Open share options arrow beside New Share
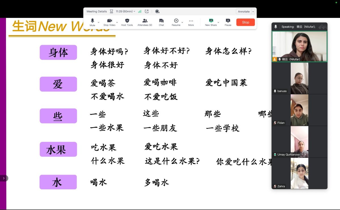Screen dimensions: 340x210 (218, 22)
